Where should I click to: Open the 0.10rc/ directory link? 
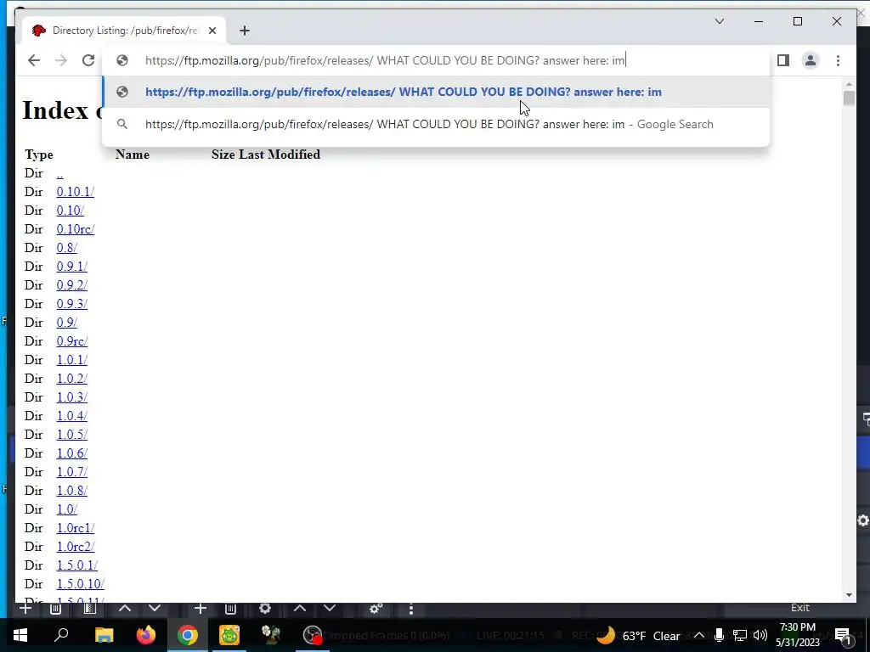[x=76, y=229]
